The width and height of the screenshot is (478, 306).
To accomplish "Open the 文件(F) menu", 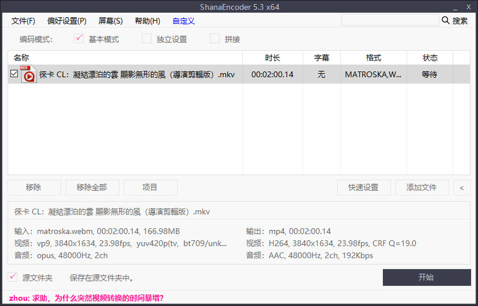I will [23, 21].
